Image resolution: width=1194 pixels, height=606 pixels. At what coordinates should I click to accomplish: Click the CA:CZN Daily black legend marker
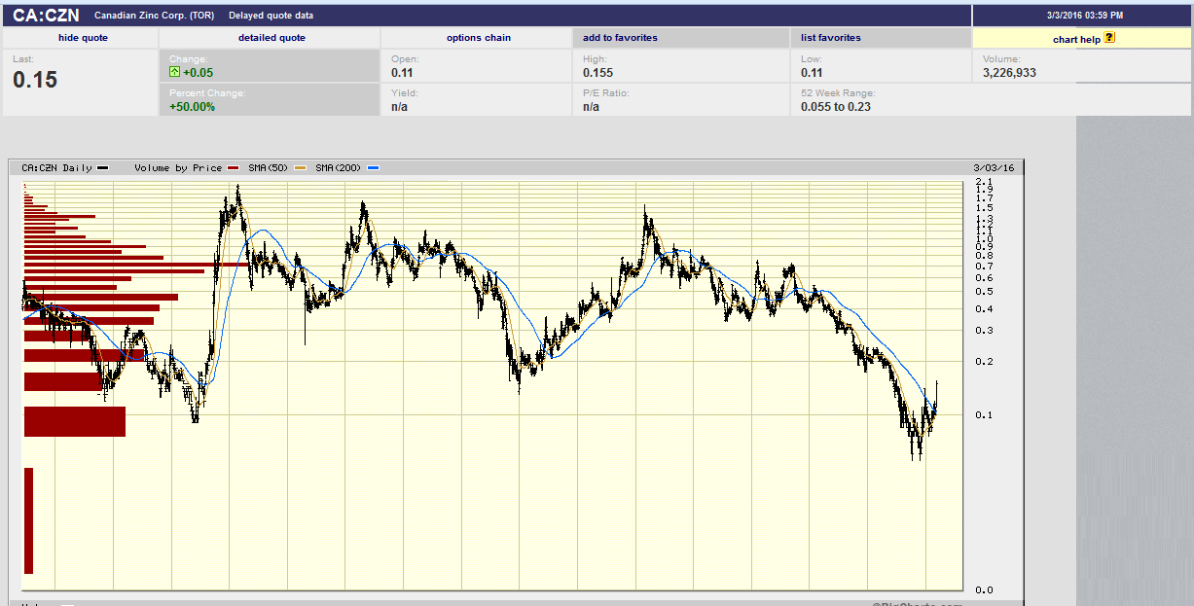pyautogui.click(x=103, y=168)
